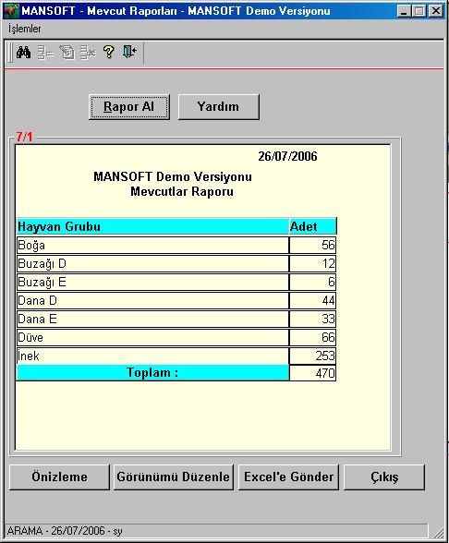Click the Görünümü Düzenle button
Viewport: 449px width, 543px height.
point(174,477)
